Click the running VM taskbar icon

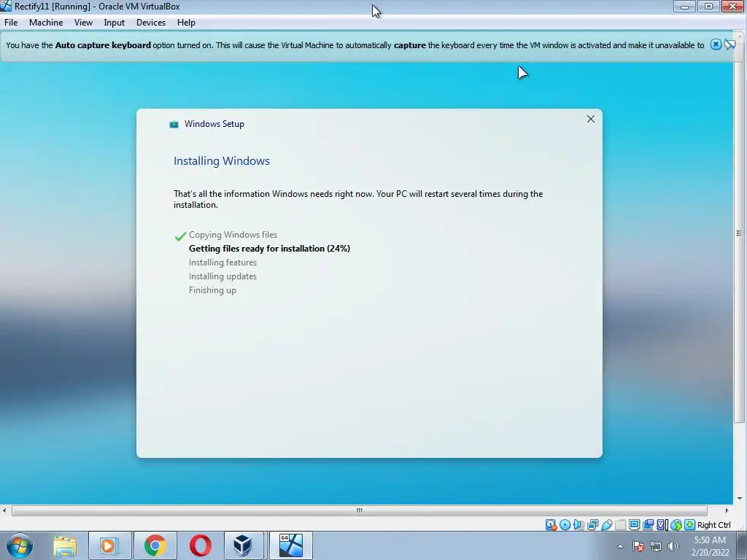click(291, 545)
